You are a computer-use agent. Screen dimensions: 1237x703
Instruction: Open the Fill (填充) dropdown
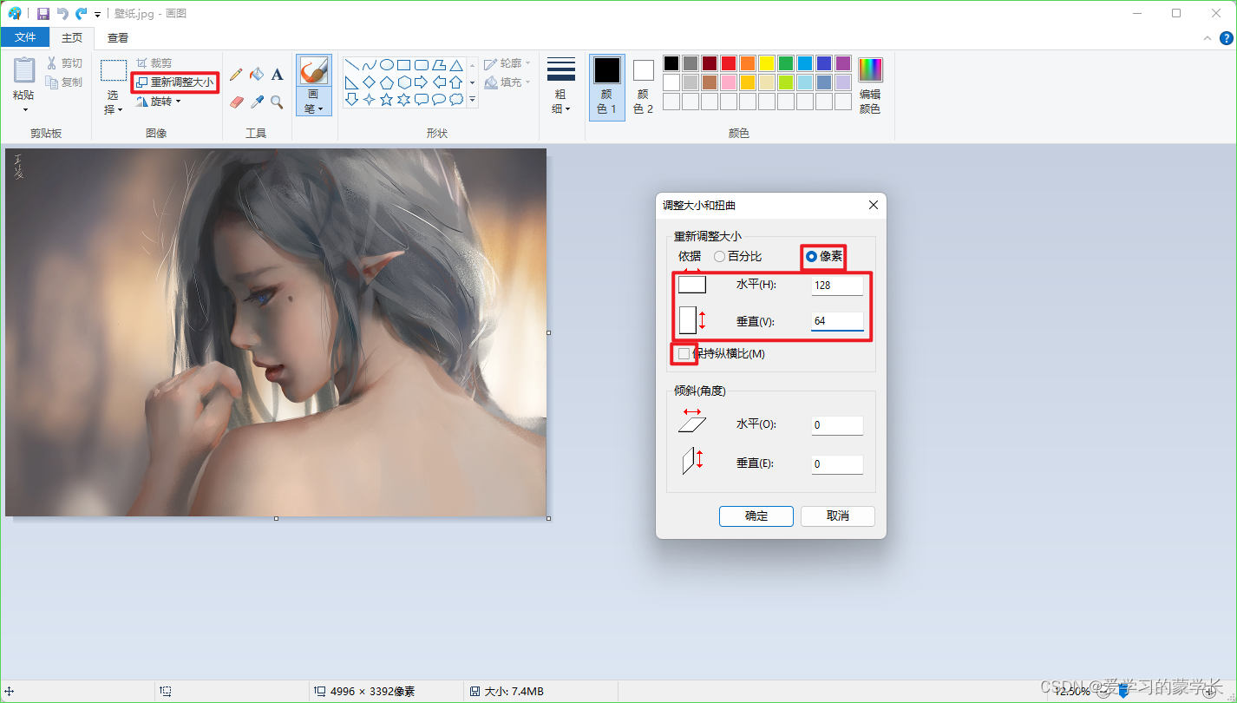pyautogui.click(x=507, y=82)
